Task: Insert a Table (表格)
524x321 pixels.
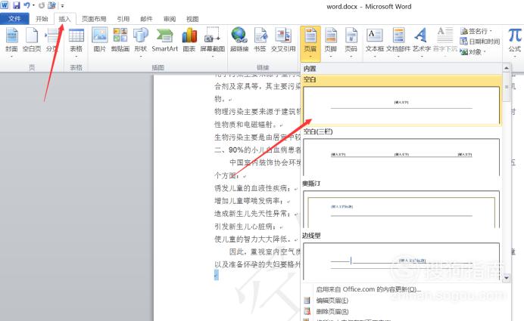Action: tap(76, 40)
